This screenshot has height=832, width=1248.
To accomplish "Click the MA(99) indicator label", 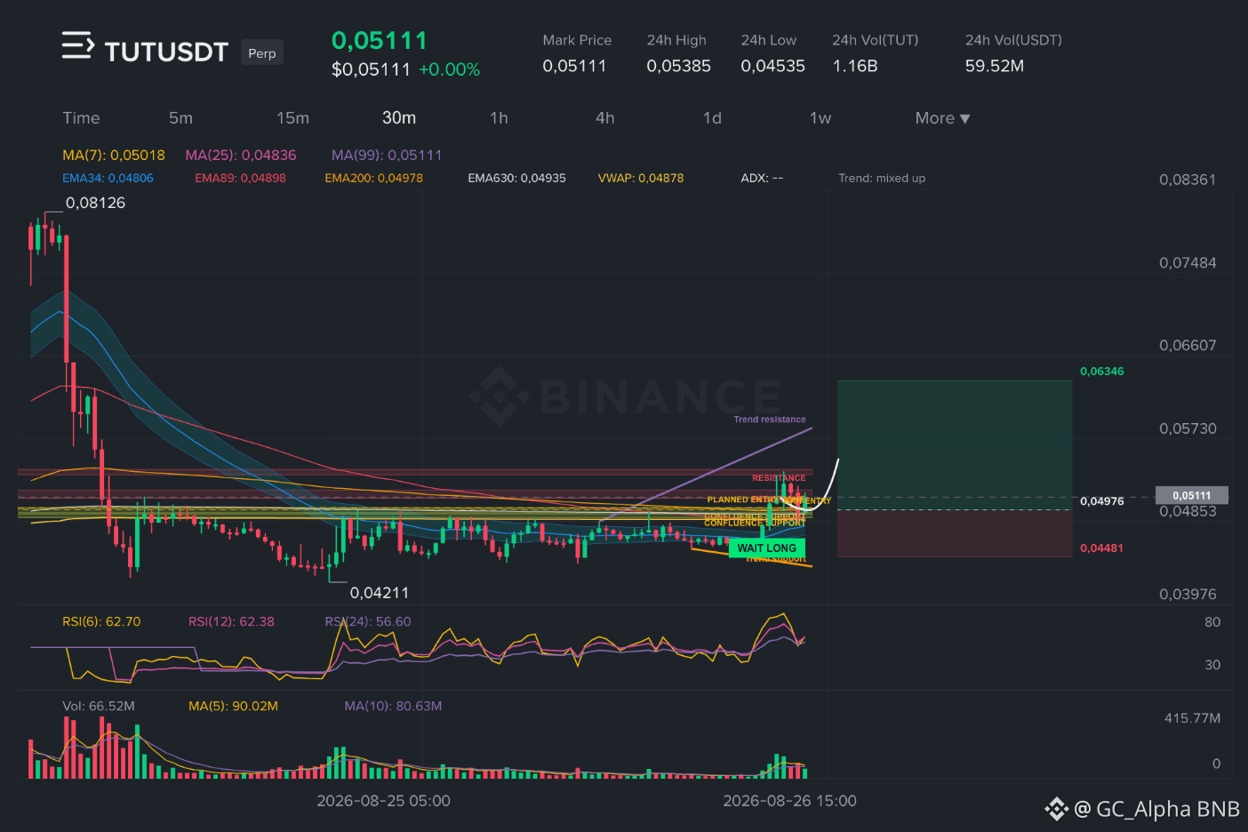I will 387,156.
